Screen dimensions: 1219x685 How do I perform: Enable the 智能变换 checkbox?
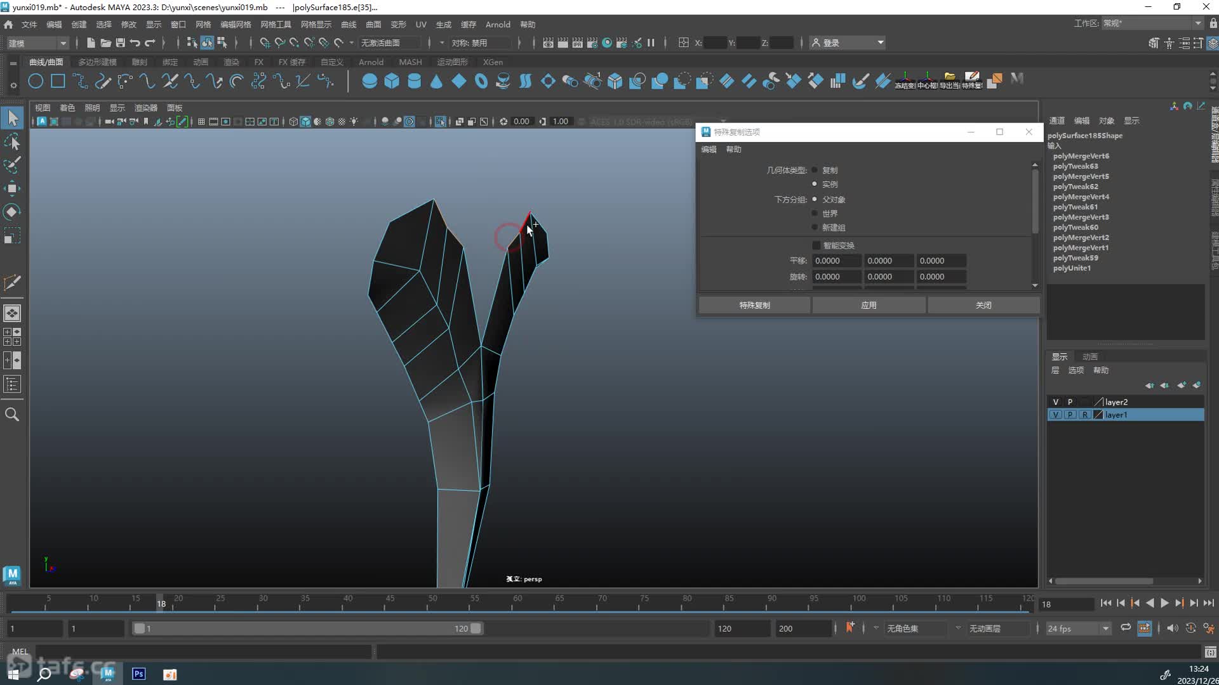816,245
